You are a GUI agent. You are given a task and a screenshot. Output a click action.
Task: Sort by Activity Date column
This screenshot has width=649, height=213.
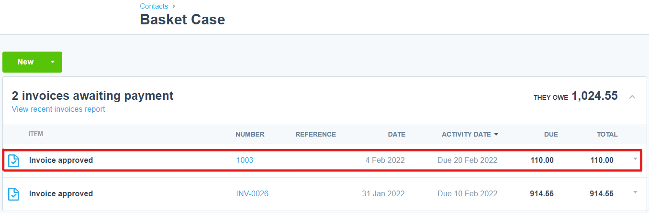(466, 134)
